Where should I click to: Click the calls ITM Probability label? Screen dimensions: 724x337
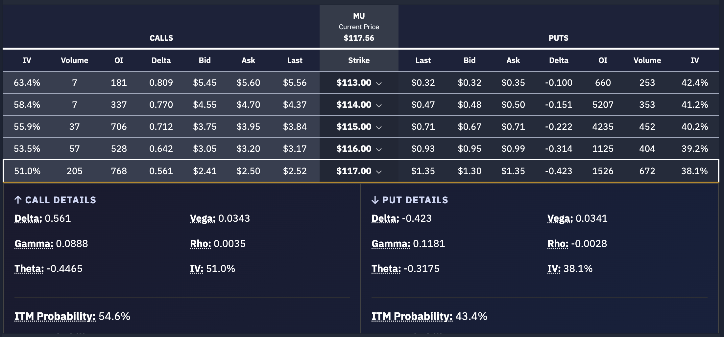click(55, 316)
